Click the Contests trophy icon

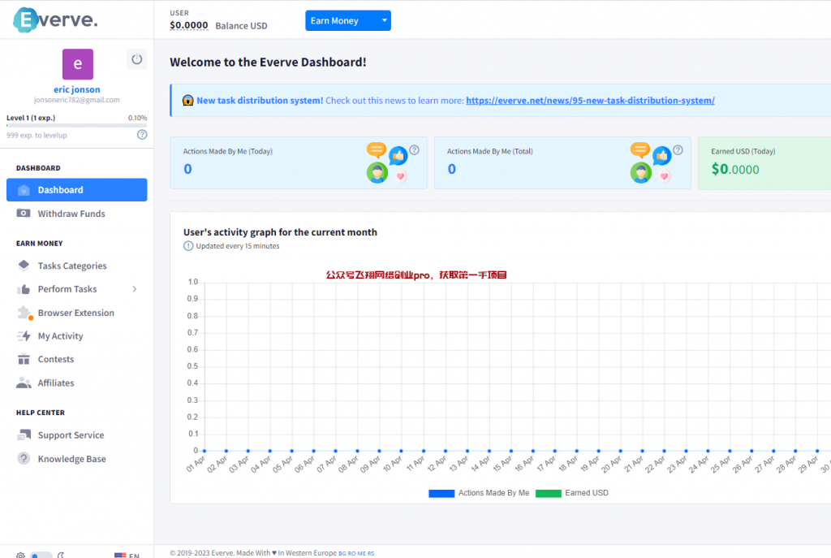coord(24,359)
